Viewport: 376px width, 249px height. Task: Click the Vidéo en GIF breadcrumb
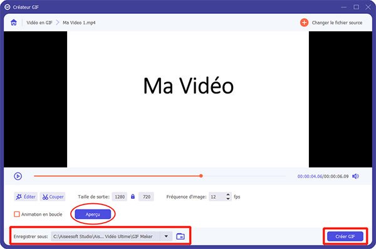coord(39,23)
